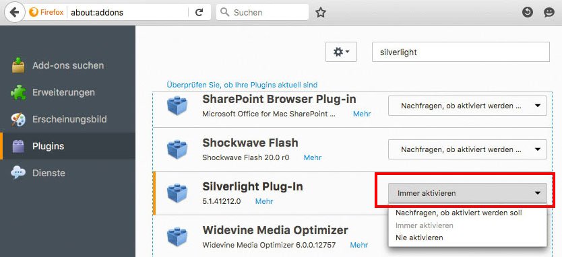Click the Silverlight Plug-In brick icon

[177, 193]
